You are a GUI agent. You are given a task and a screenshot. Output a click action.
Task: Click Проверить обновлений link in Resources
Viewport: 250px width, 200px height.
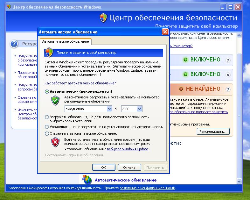click(x=27, y=75)
